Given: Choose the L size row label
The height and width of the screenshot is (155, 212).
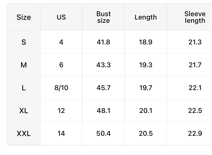Looking at the screenshot, I should [x=24, y=88].
